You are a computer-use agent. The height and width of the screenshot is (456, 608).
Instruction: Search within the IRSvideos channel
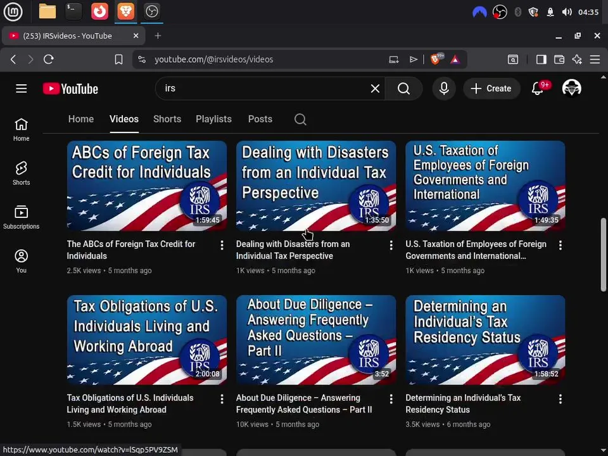coord(300,119)
